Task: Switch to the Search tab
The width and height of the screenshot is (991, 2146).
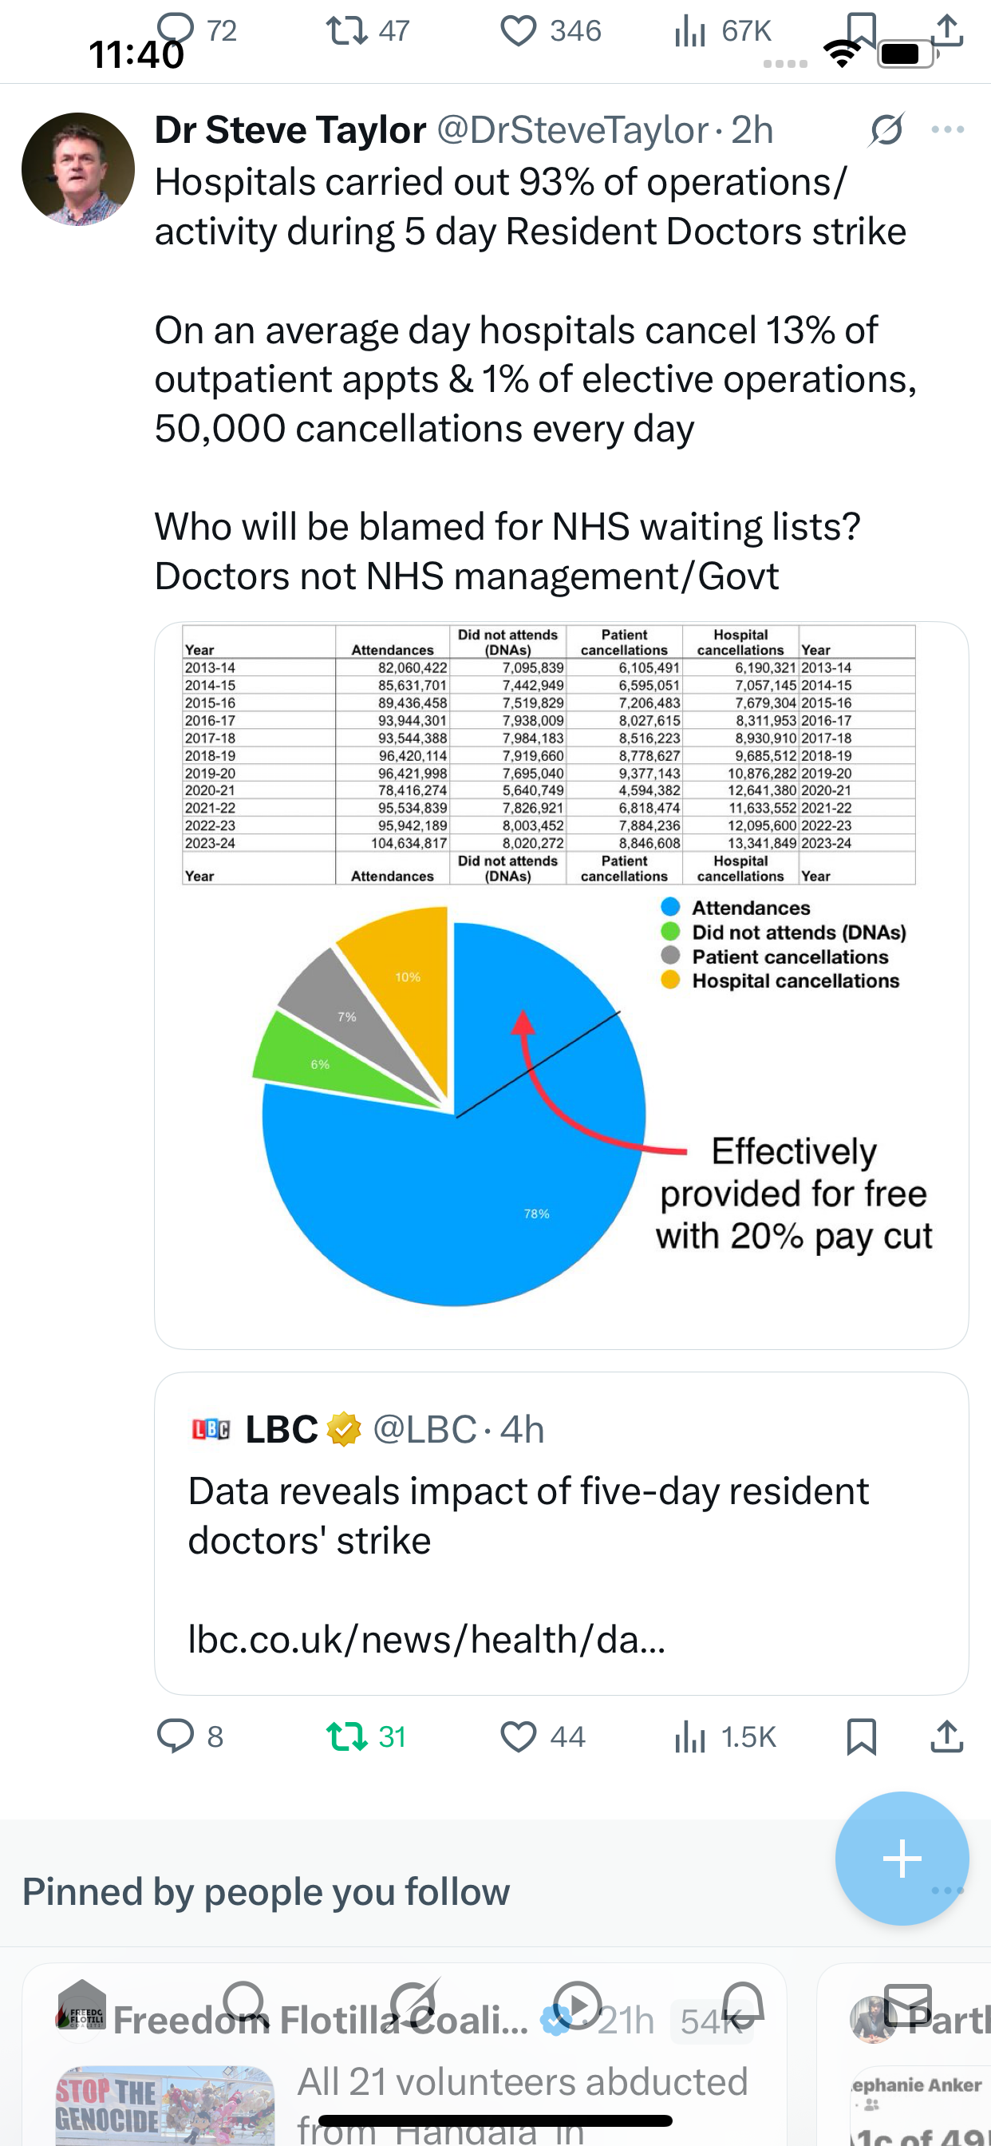Action: click(x=245, y=2003)
